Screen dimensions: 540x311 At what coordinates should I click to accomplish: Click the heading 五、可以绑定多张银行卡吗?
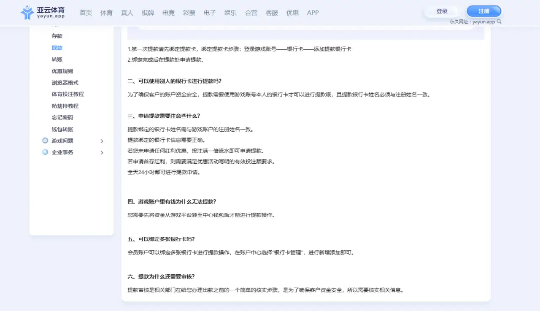[x=161, y=239]
